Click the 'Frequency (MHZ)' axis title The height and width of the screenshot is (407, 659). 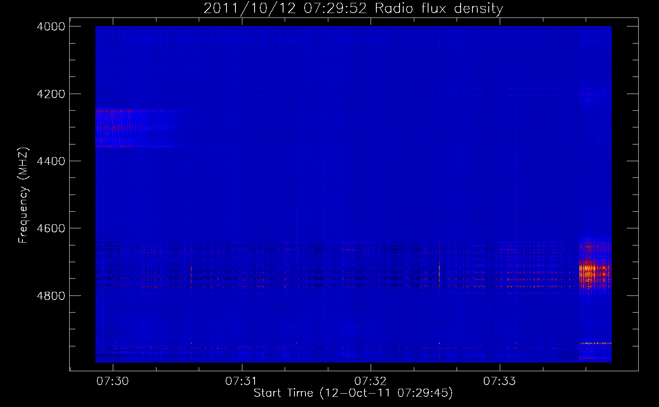[x=24, y=195]
